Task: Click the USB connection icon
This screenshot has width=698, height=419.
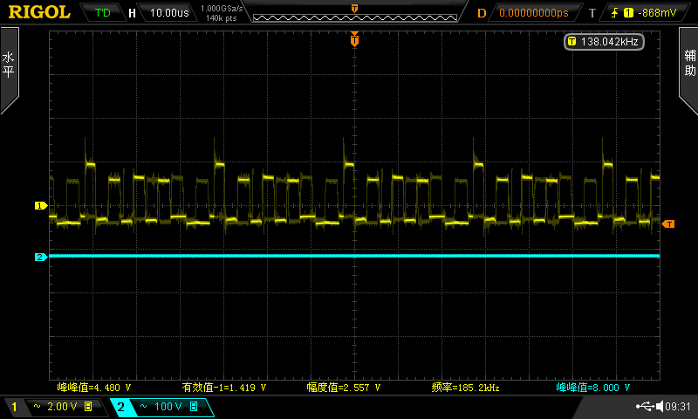Action: (x=645, y=406)
